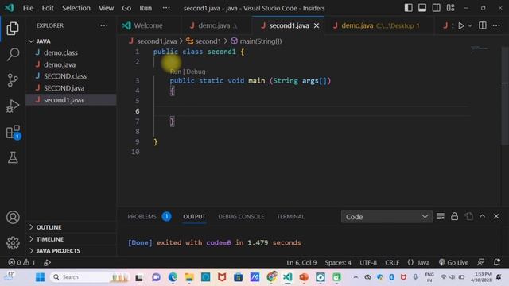Open the Testing flask view
Screen dimensions: 509x286
pyautogui.click(x=13, y=157)
